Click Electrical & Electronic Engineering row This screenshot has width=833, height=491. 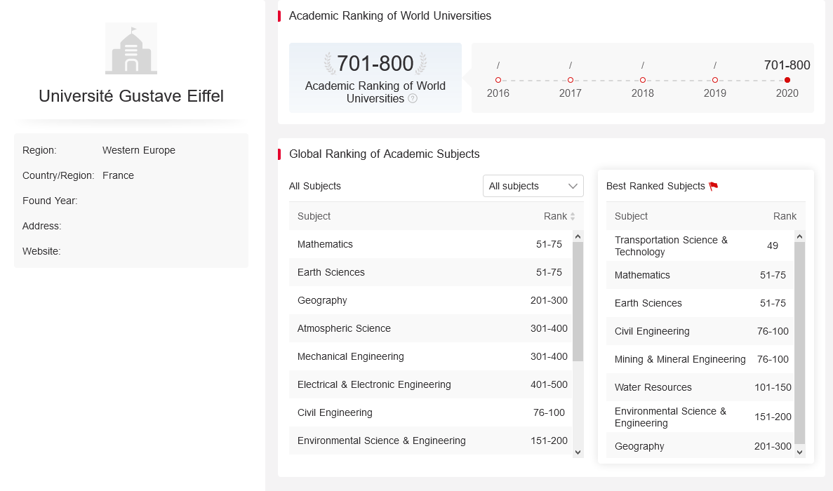pos(430,385)
